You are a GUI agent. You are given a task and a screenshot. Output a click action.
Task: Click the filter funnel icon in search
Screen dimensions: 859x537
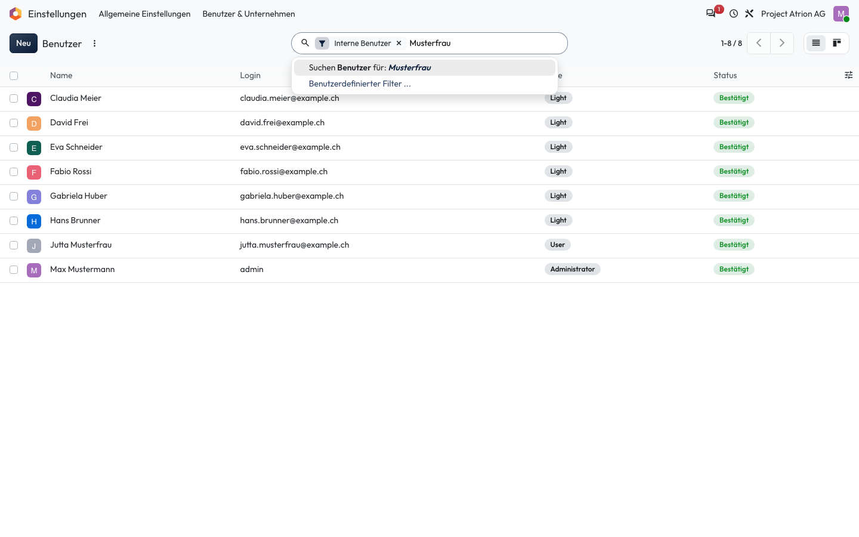click(x=322, y=43)
